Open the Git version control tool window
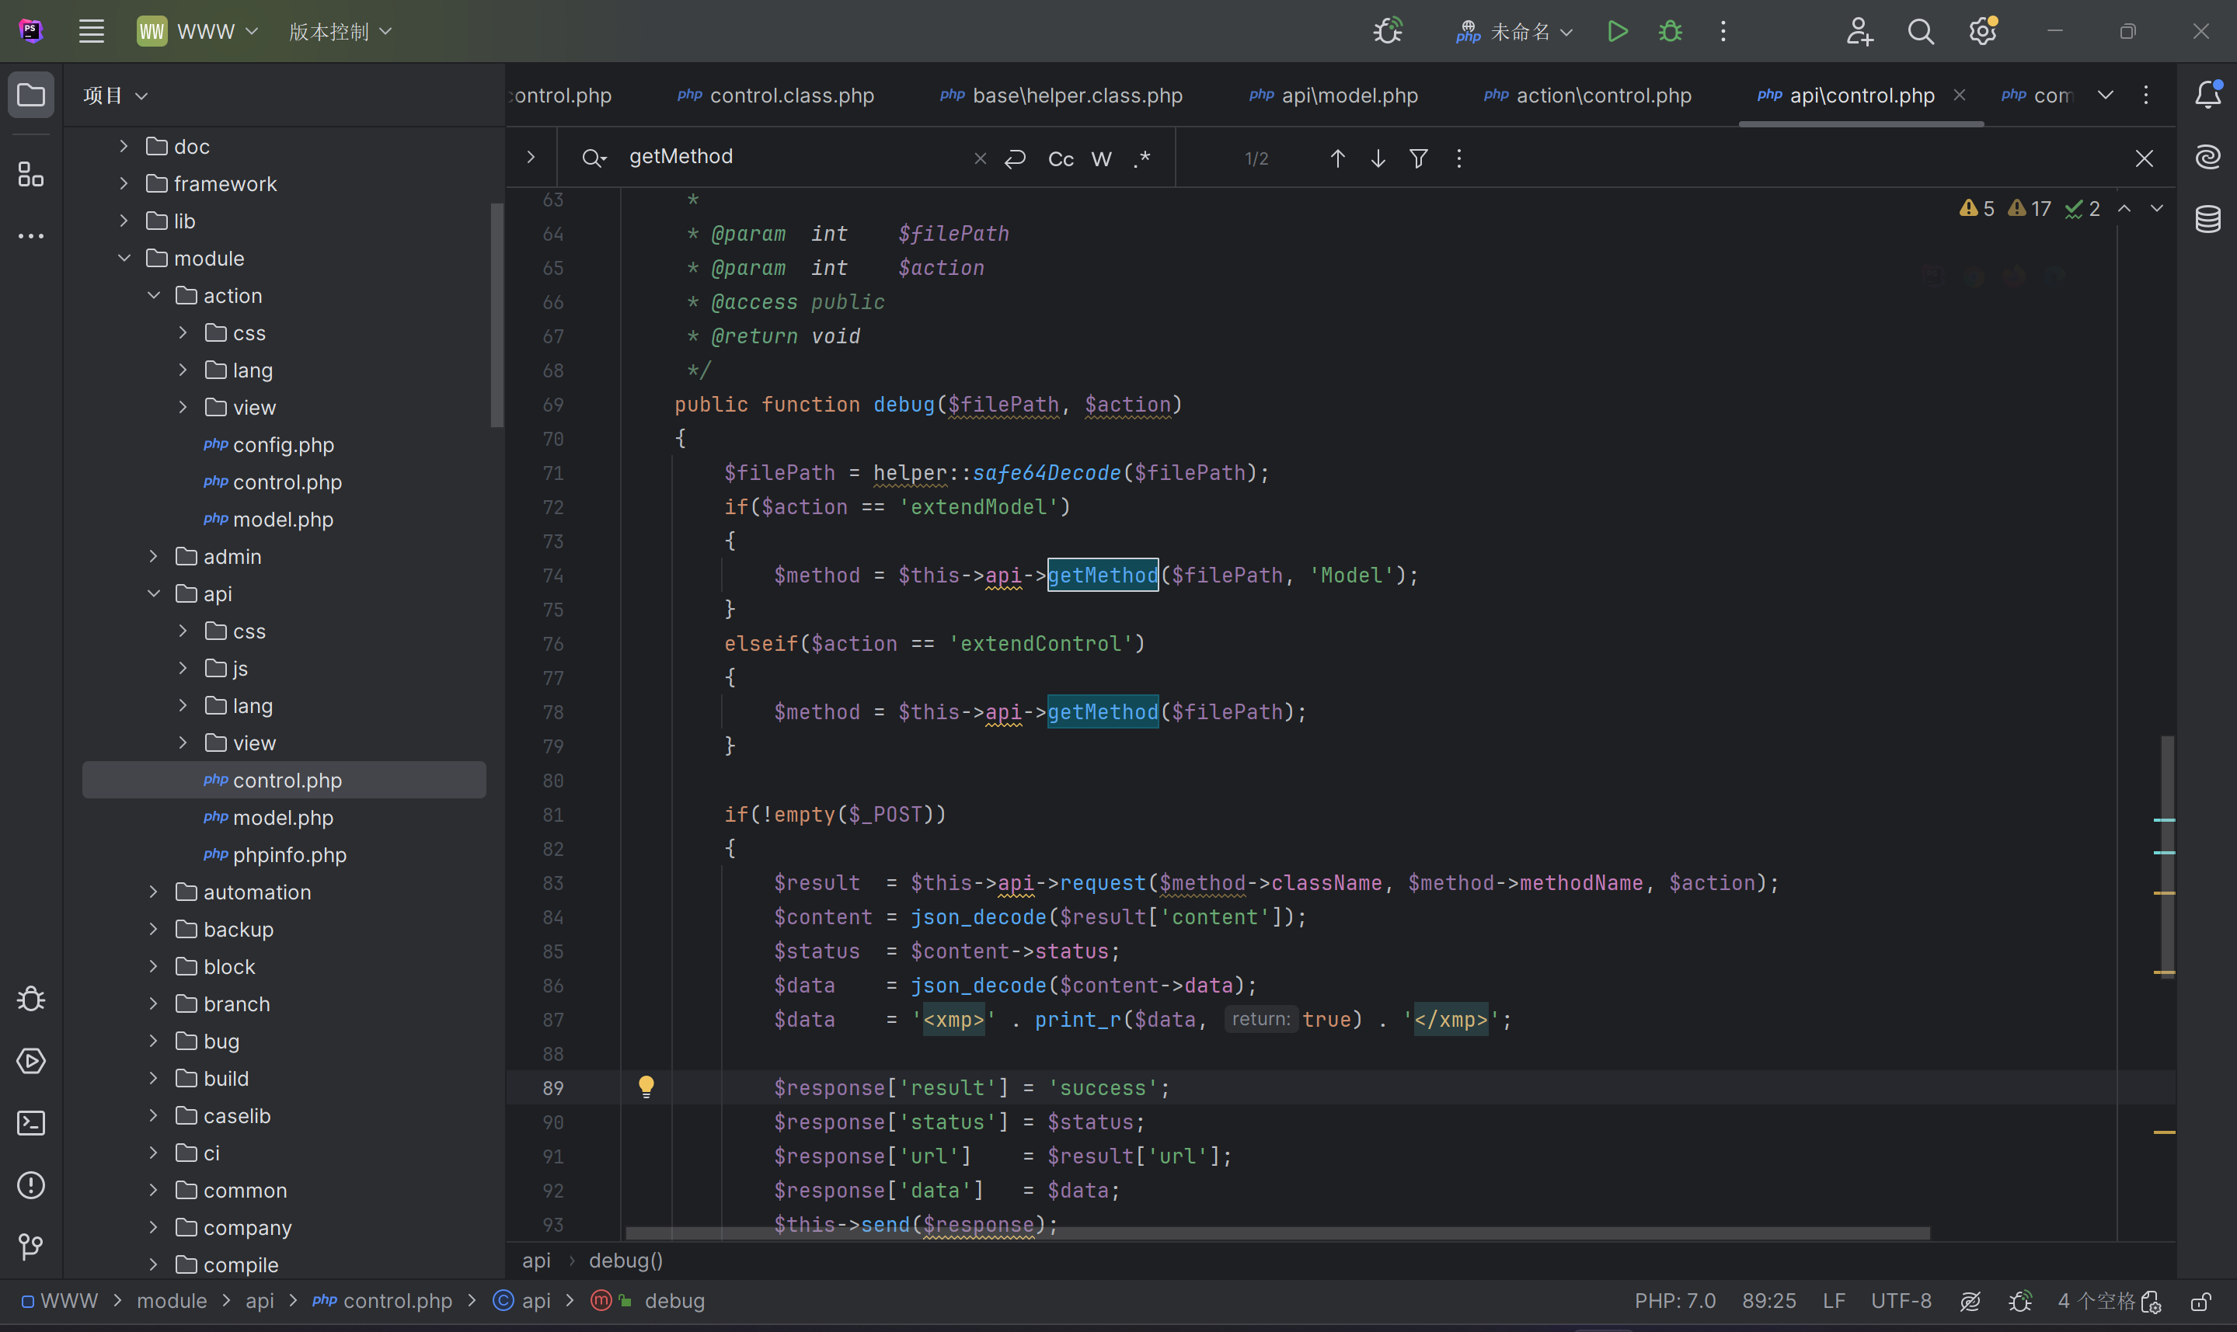The width and height of the screenshot is (2237, 1332). (30, 1246)
